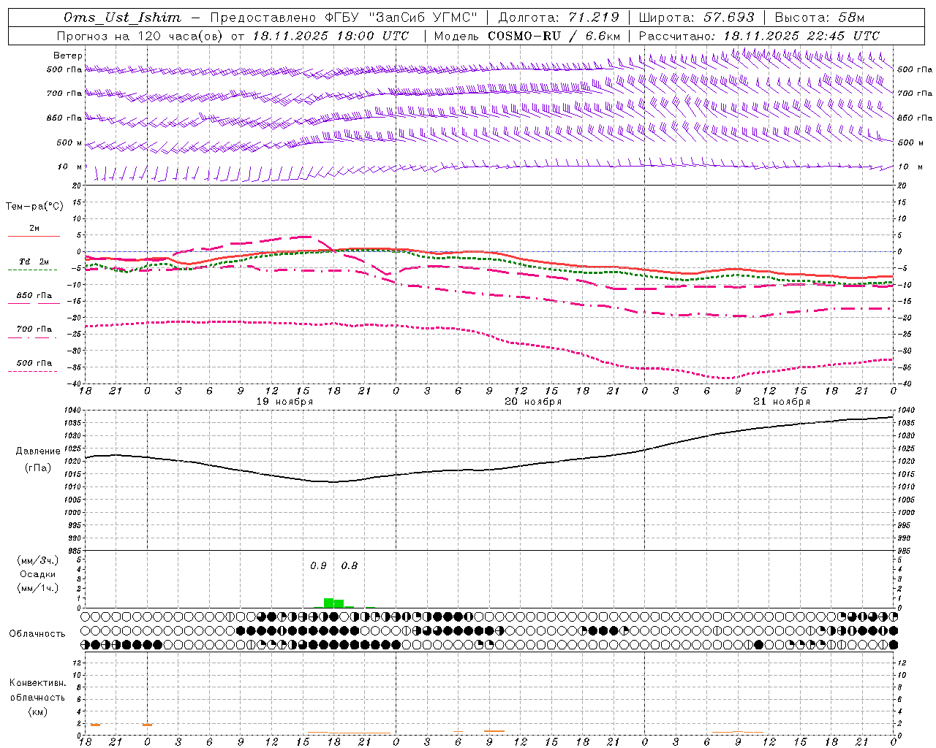Click the Конвективн. panel label

(37, 683)
